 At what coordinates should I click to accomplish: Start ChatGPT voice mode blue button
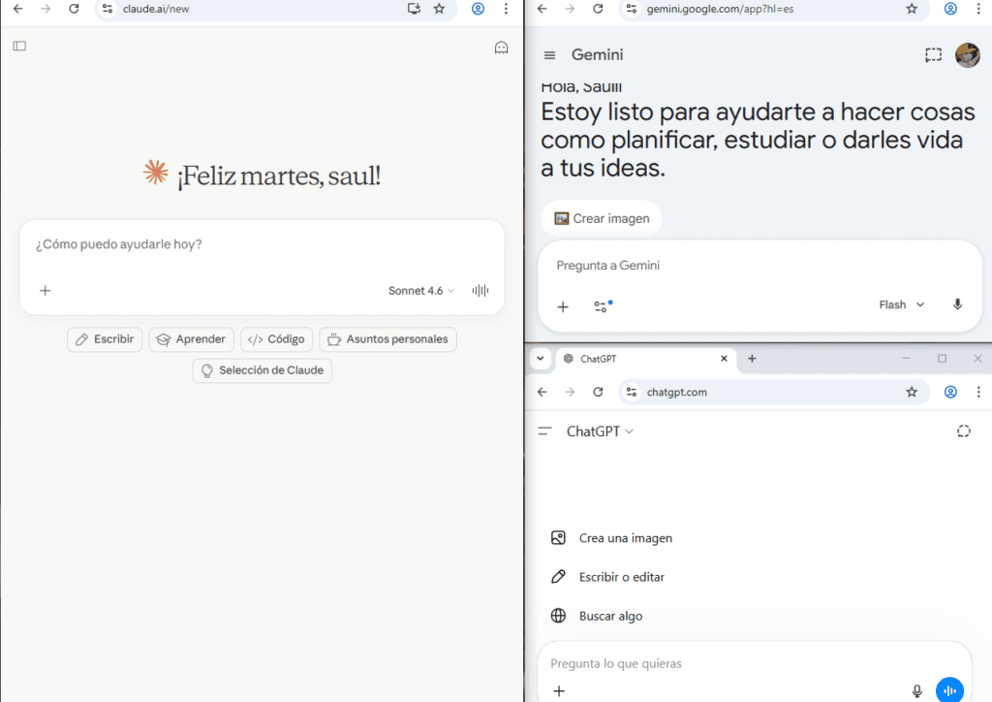[x=949, y=690]
